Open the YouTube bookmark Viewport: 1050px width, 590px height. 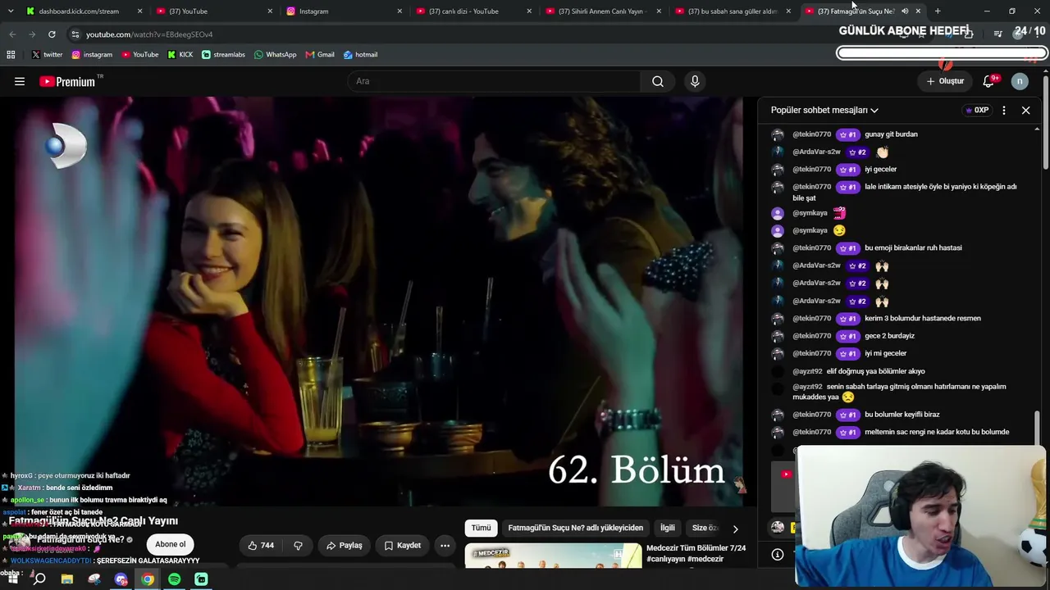[x=140, y=55]
